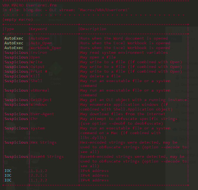Click the Base64 Strings keyword
The image size is (198, 190).
tap(47, 157)
